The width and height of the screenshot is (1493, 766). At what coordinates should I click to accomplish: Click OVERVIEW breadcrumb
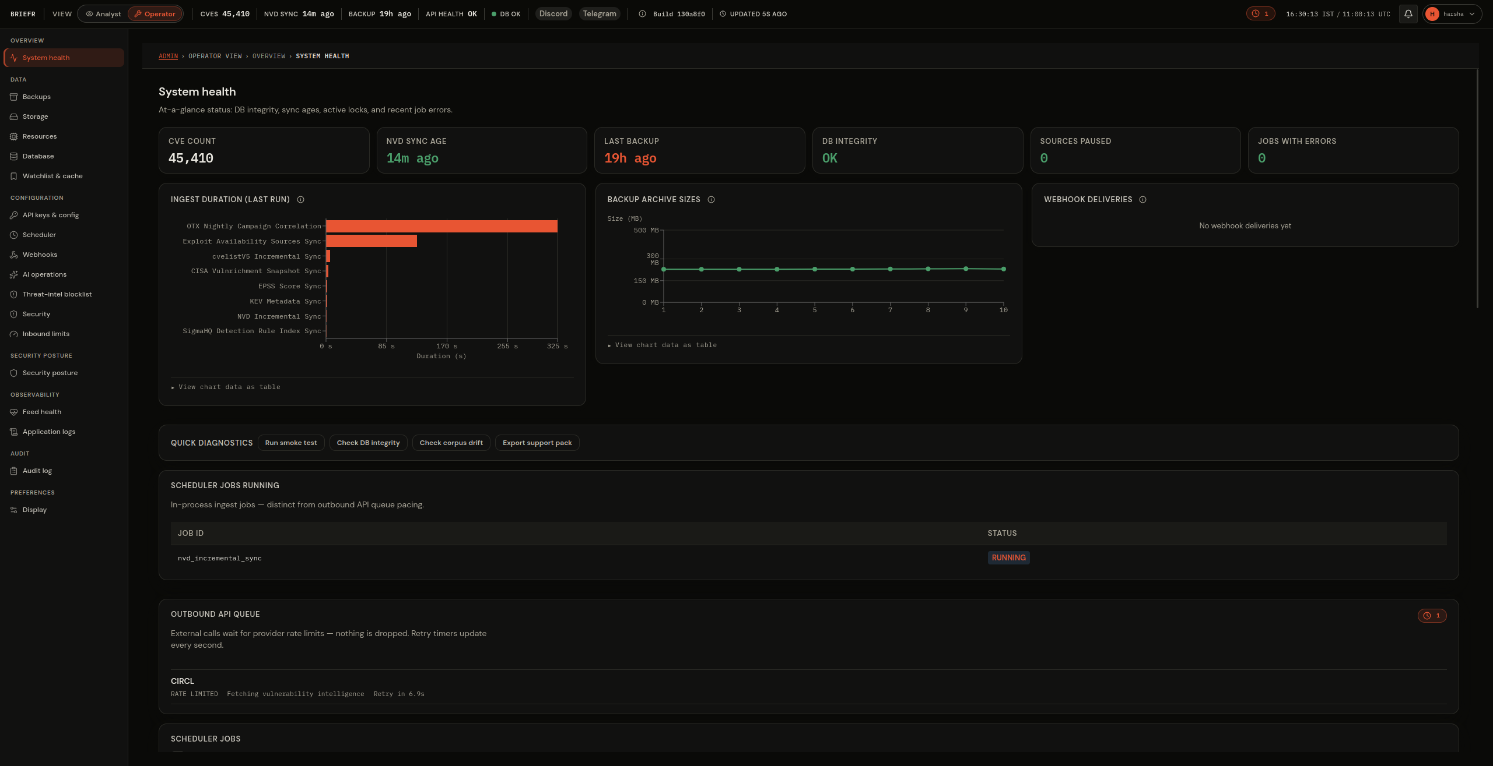pyautogui.click(x=269, y=57)
